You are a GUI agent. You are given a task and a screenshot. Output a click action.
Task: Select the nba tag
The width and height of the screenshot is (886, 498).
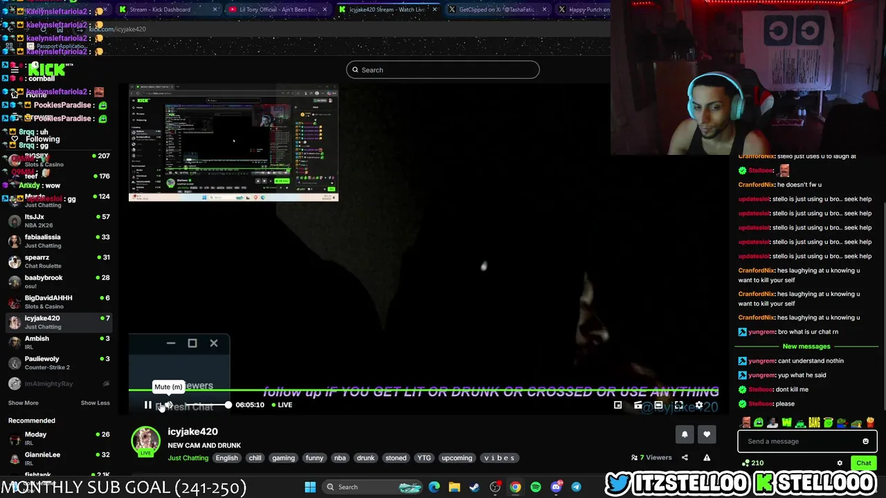tap(340, 458)
